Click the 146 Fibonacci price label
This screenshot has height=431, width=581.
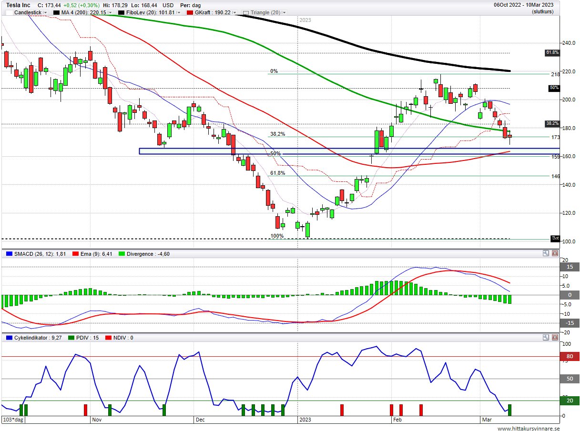[555, 176]
